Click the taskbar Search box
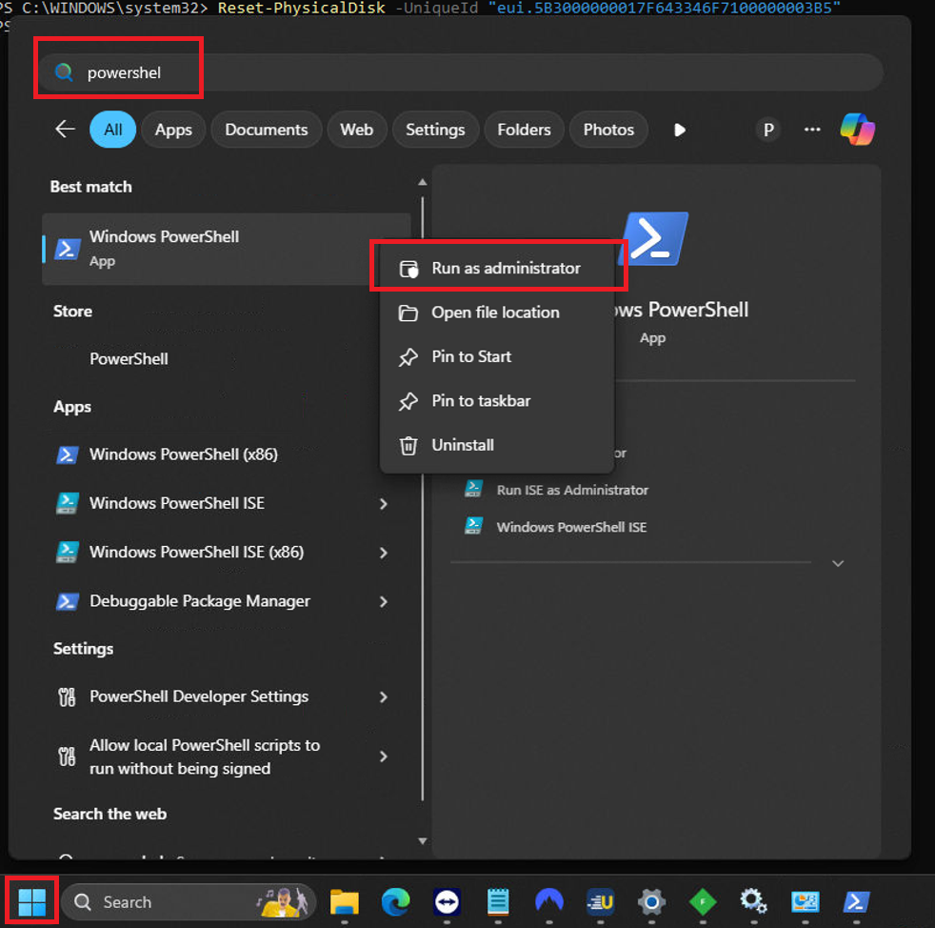This screenshot has width=935, height=928. click(188, 901)
